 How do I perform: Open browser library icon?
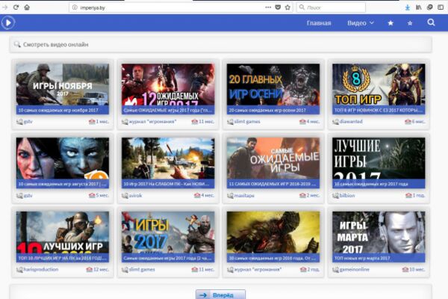click(419, 7)
